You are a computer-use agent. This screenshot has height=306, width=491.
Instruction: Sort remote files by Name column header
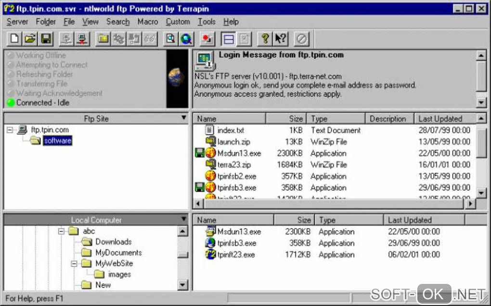point(229,119)
